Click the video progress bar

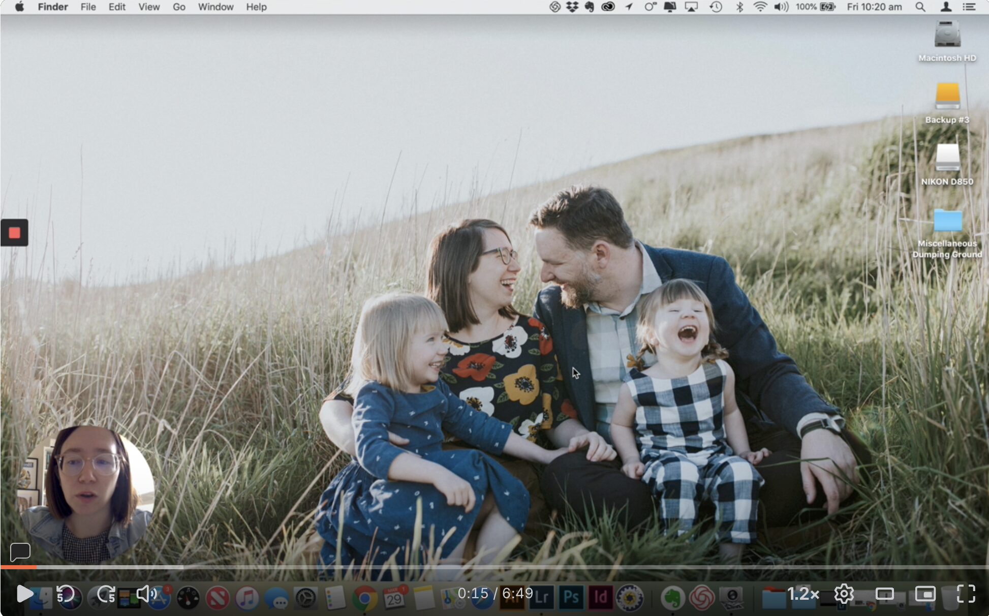pyautogui.click(x=494, y=567)
